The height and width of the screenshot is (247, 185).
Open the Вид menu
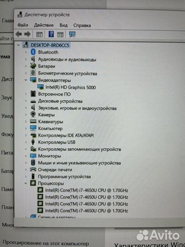pos(63,25)
